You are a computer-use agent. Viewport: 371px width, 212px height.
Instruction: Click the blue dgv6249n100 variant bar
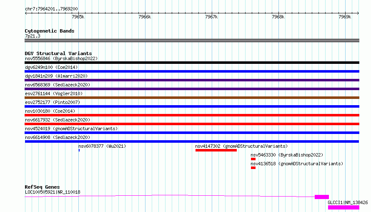pos(192,71)
